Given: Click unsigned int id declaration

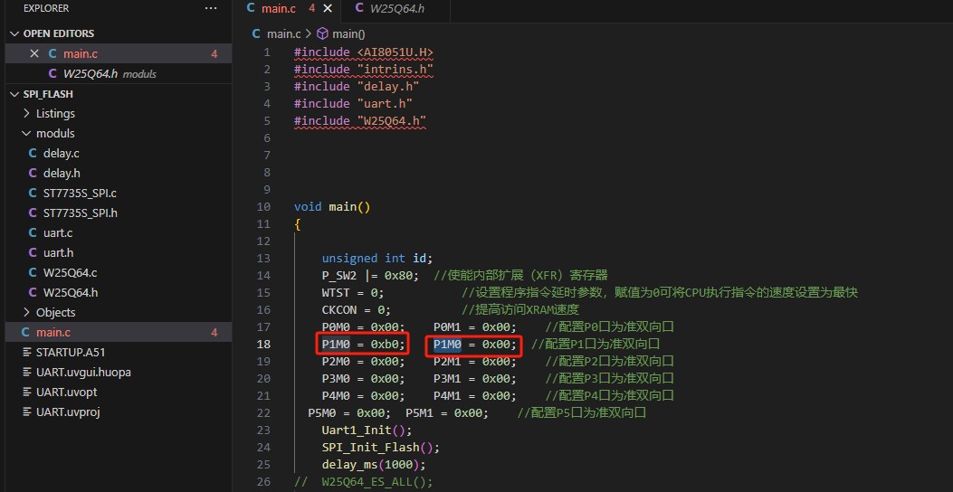Looking at the screenshot, I should (377, 259).
